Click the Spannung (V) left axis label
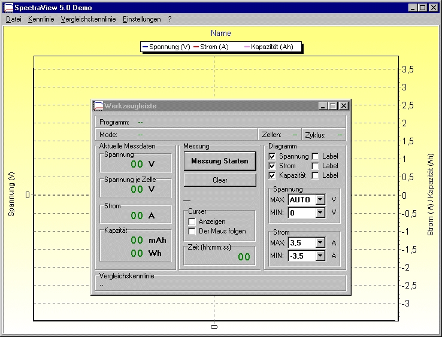This screenshot has width=442, height=337. [x=11, y=195]
